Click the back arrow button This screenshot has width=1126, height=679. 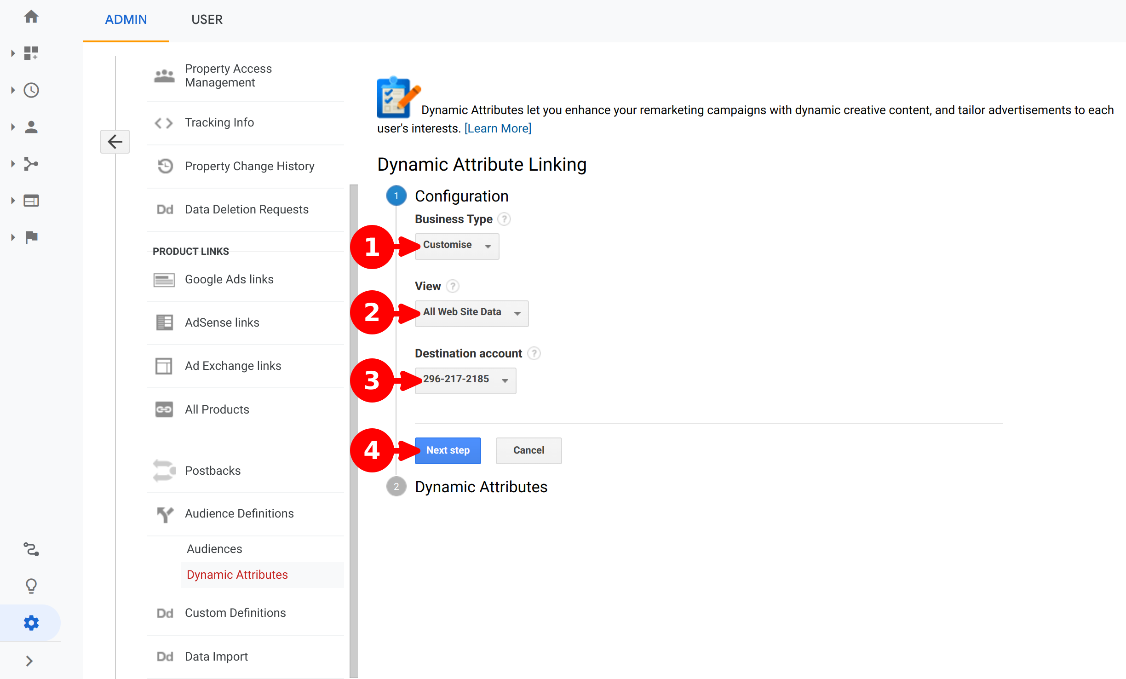point(115,142)
